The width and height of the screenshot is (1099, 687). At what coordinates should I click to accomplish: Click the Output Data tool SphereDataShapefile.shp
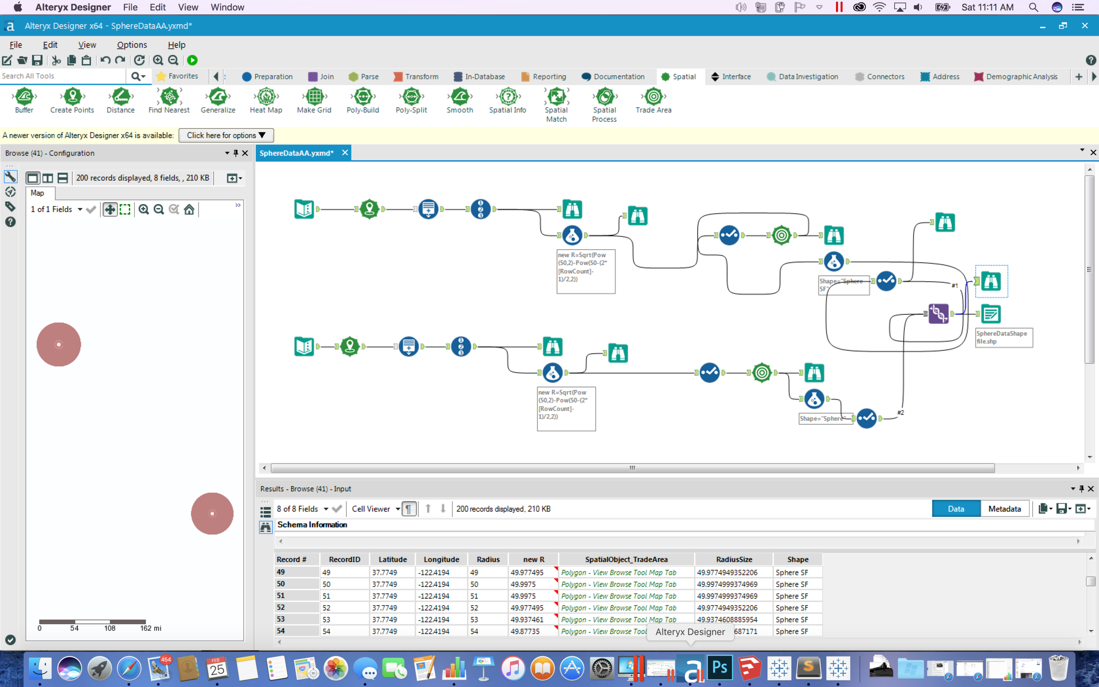pos(990,313)
